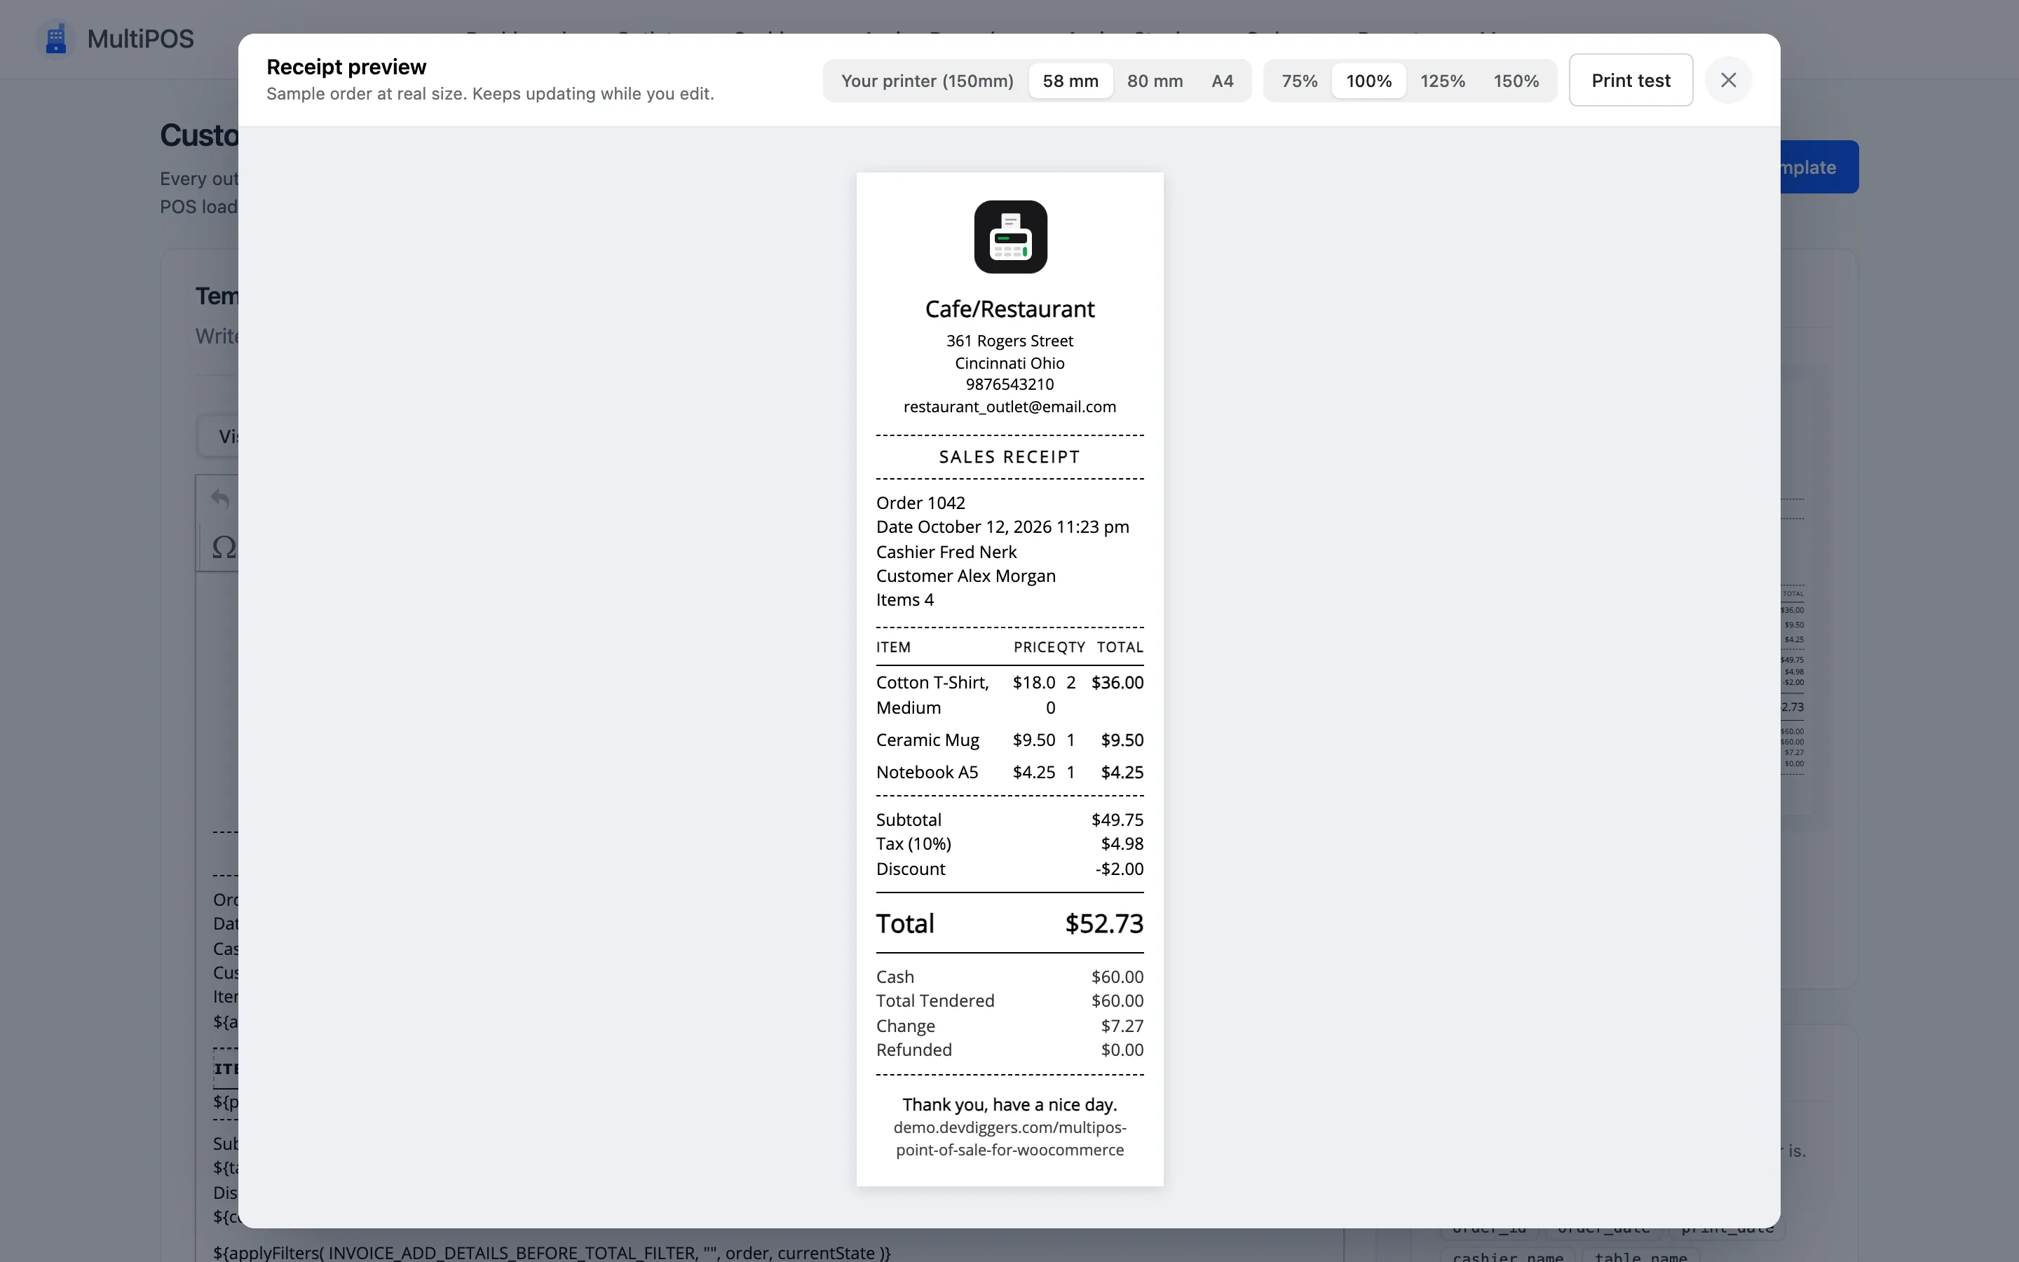Click the undo arrow in background editor
The height and width of the screenshot is (1262, 2019).
pos(219,498)
